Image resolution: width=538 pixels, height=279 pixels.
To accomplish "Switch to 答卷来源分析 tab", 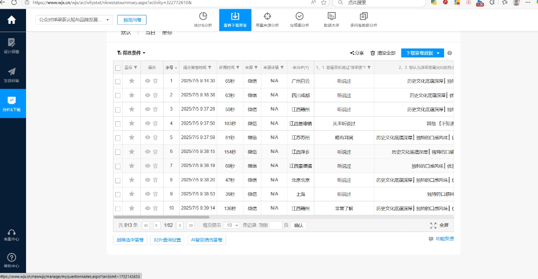I will point(267,20).
